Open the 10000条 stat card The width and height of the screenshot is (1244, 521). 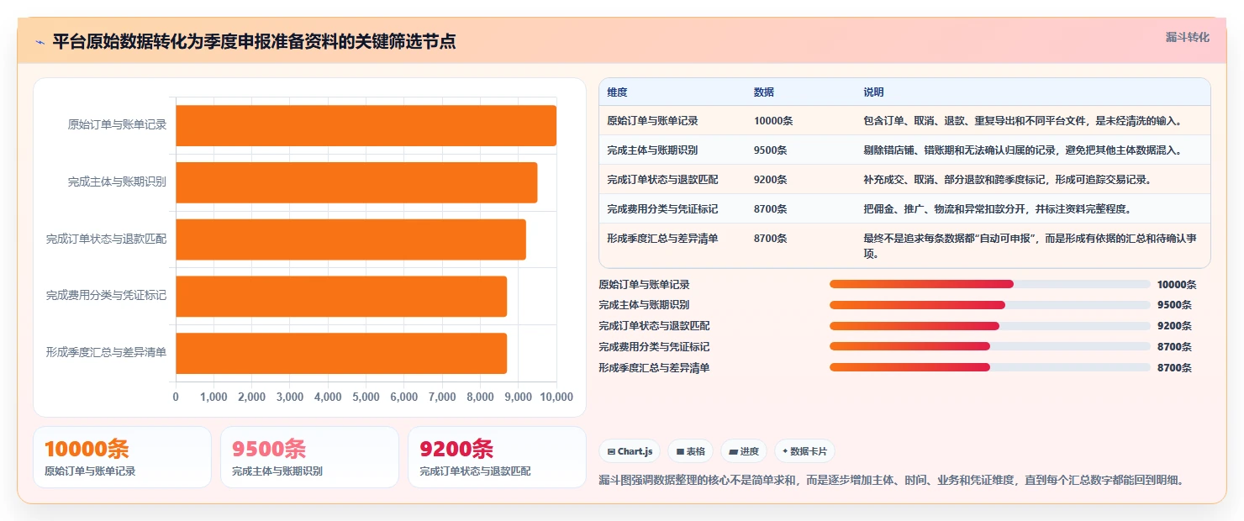point(122,457)
